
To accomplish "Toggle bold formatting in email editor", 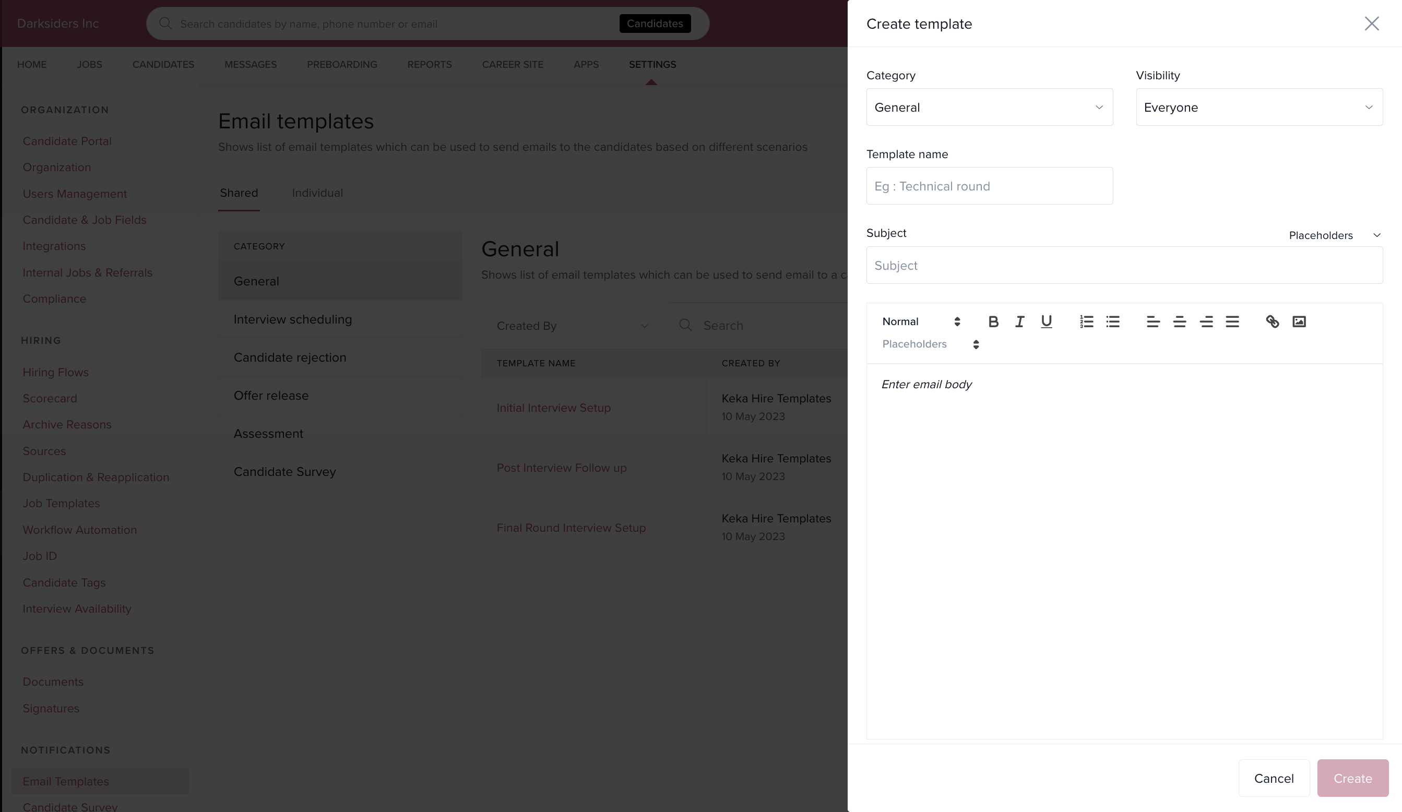I will tap(993, 321).
